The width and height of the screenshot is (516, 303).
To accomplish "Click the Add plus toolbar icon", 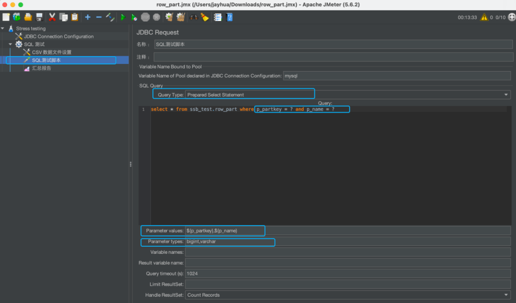I will tap(87, 17).
